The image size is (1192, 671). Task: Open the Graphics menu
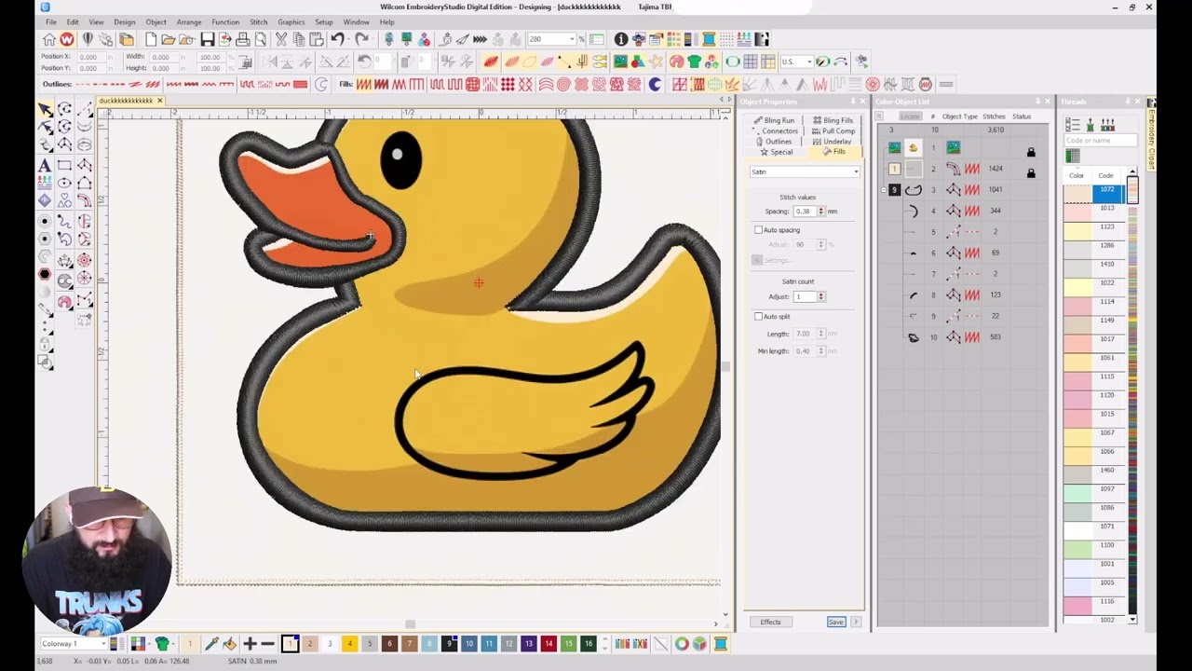291,21
